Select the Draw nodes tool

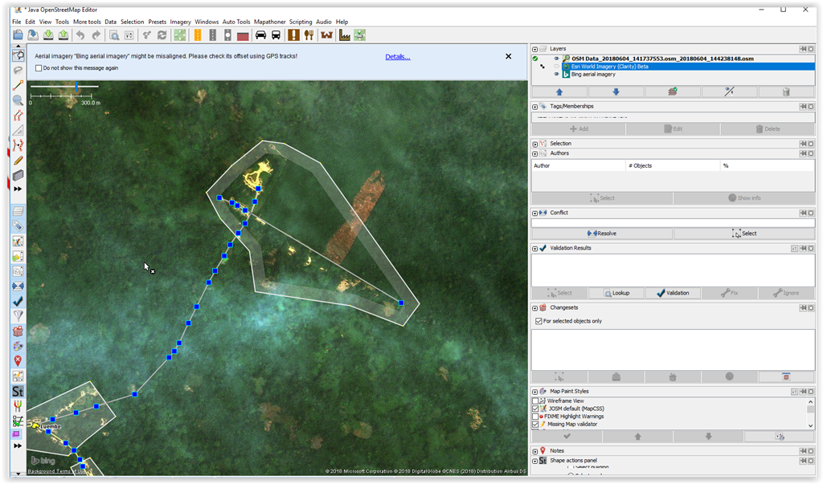pos(18,86)
